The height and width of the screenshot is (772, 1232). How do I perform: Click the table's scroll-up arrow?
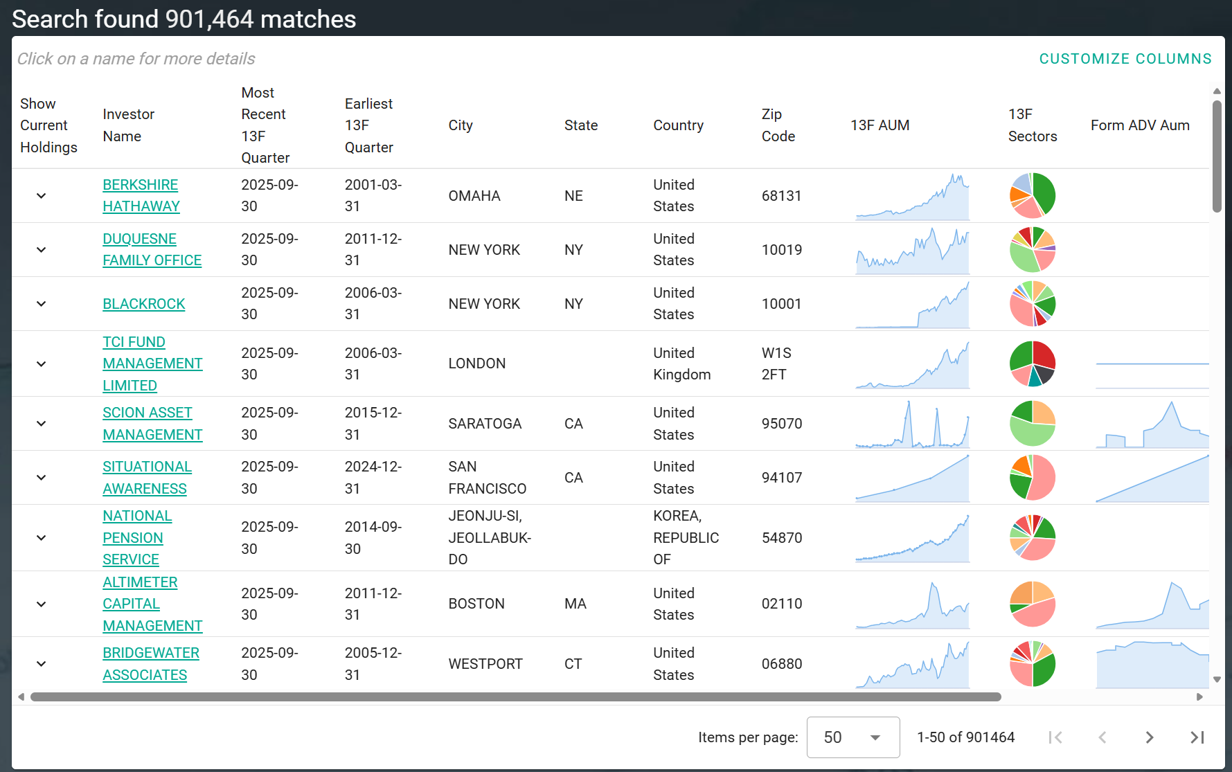1217,91
